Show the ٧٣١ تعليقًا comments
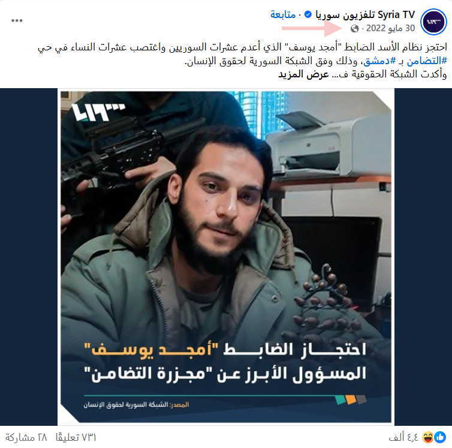452x448 pixels. coord(76,438)
